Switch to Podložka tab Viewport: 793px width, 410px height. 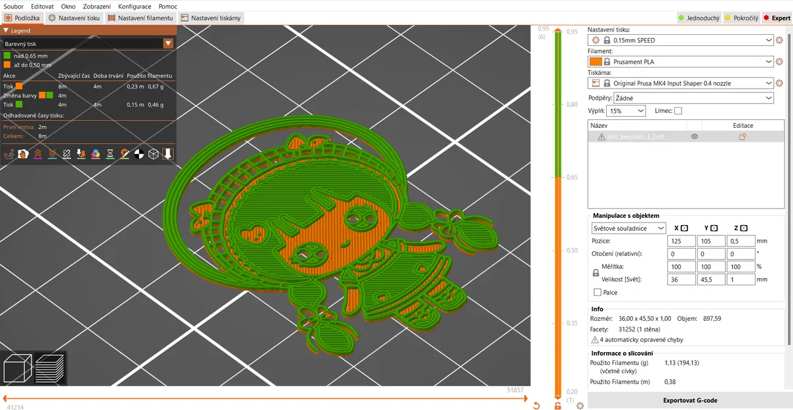click(22, 18)
